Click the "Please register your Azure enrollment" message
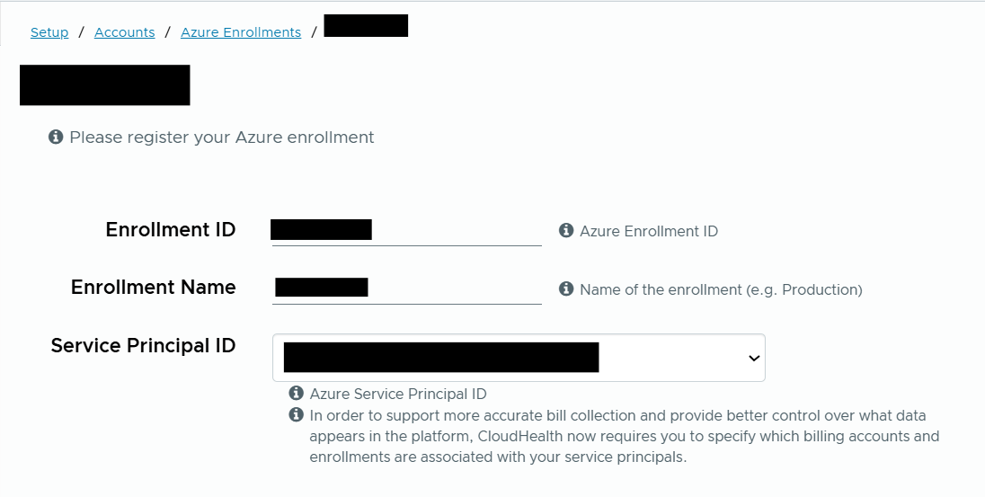Viewport: 985px width, 497px height. tap(222, 138)
